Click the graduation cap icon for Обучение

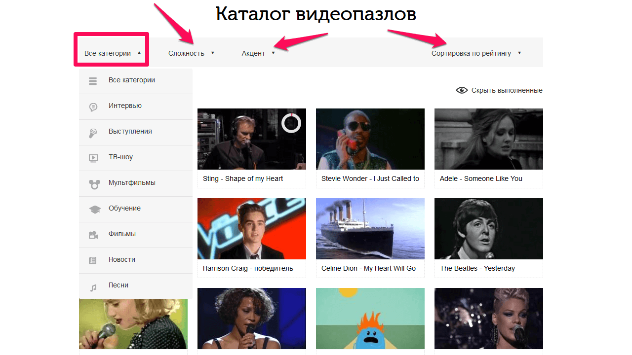click(x=94, y=210)
